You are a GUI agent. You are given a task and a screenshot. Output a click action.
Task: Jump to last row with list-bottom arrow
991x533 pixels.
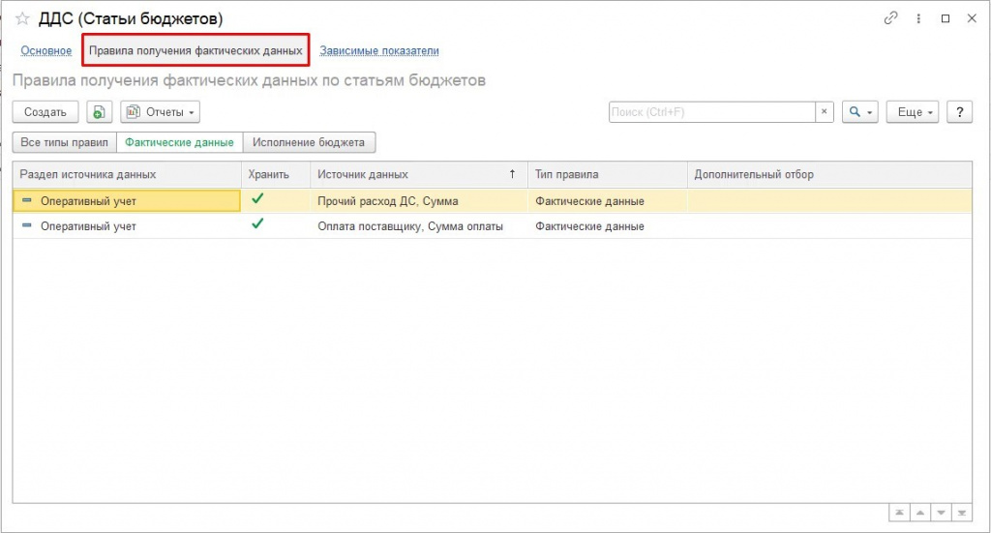[x=962, y=512]
